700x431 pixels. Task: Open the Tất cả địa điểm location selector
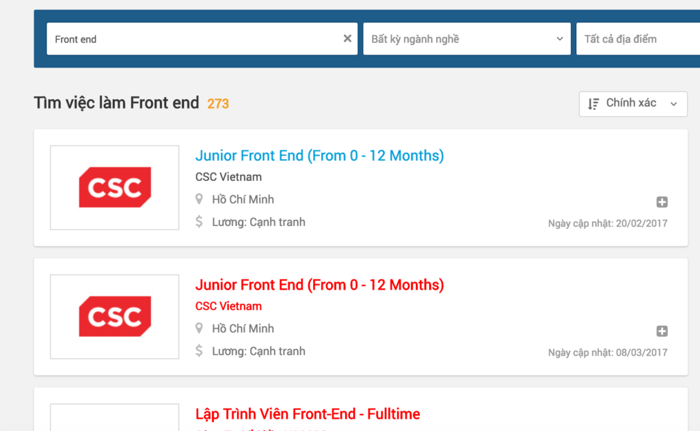pos(638,39)
